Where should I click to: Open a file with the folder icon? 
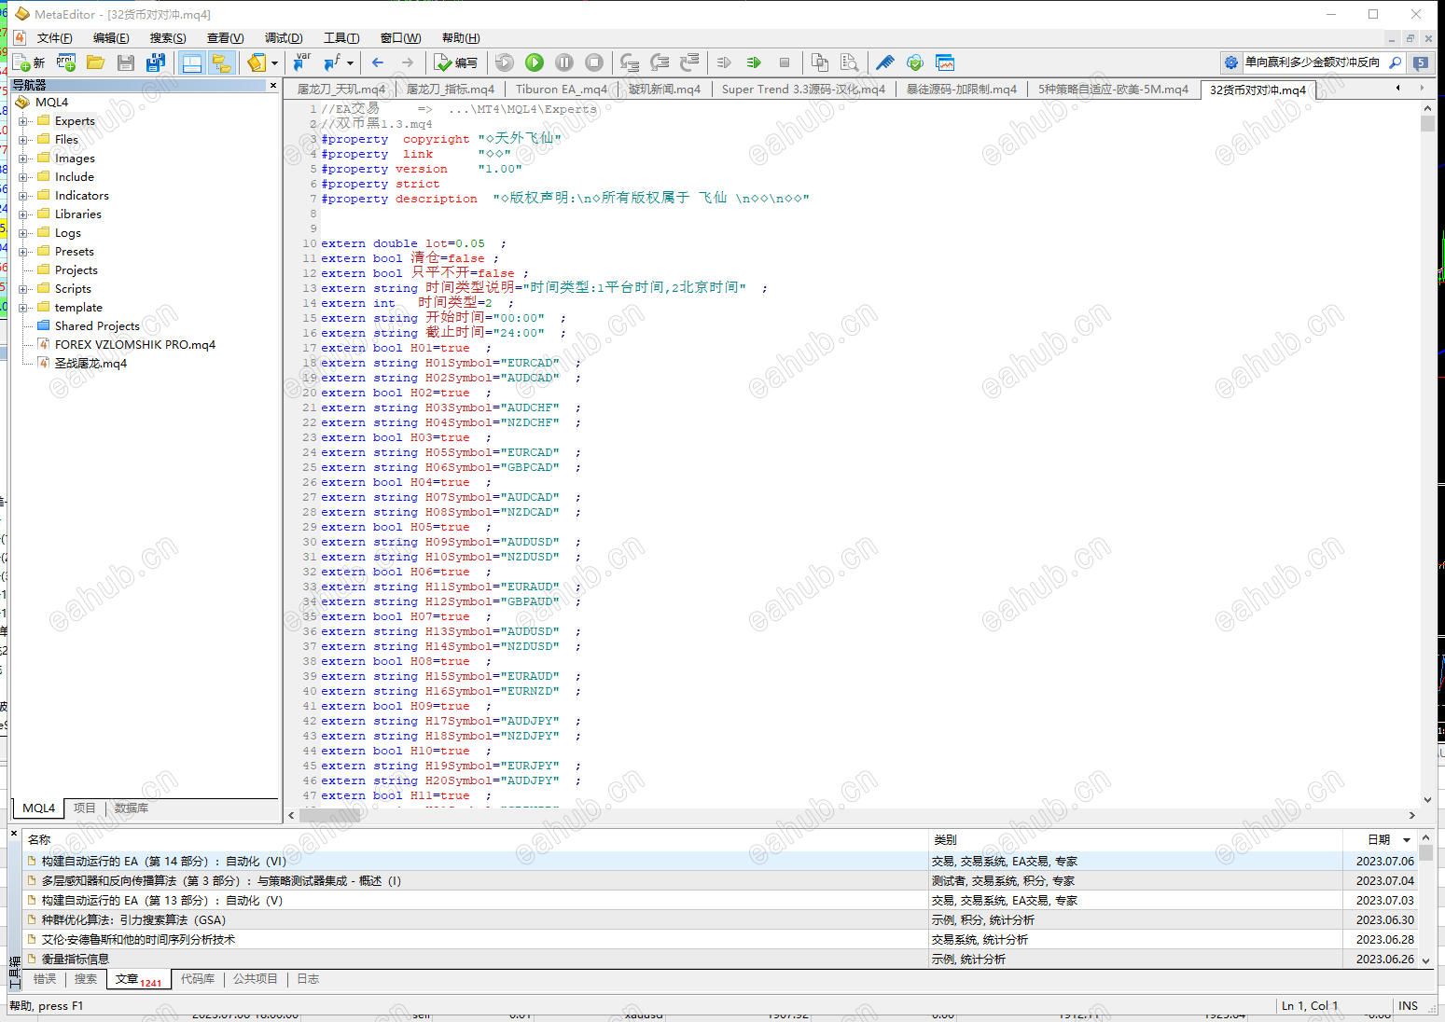tap(95, 62)
